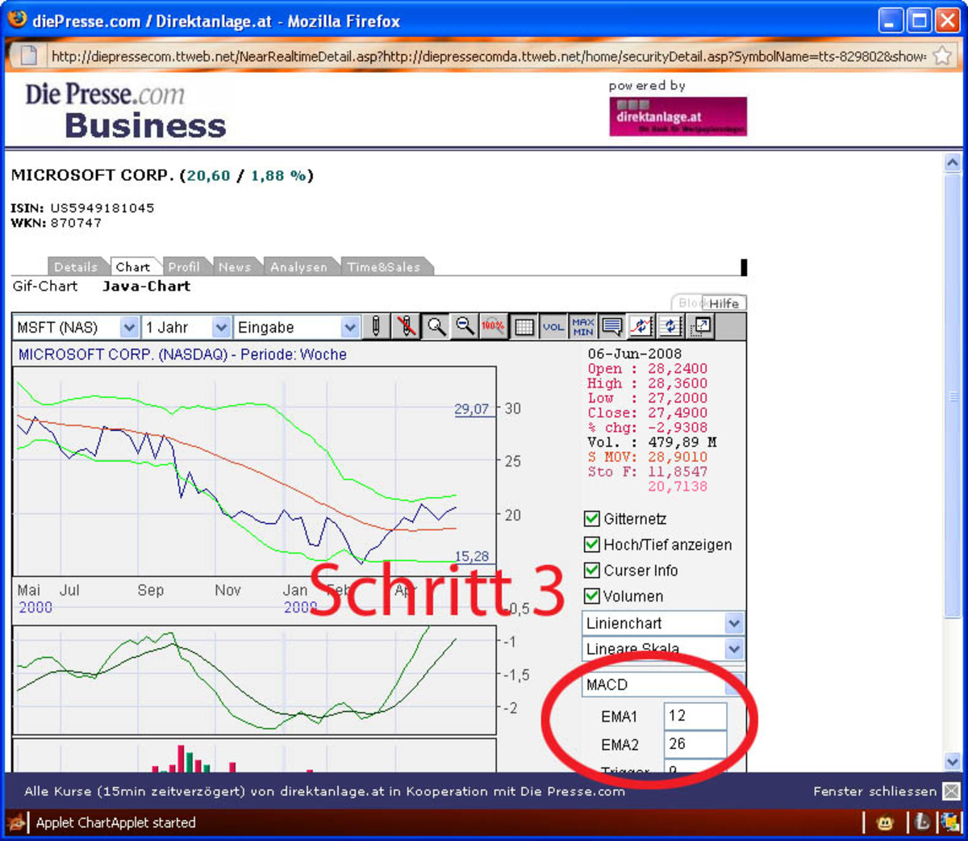Disable the Volumen checkbox
Screen dimensions: 968x841
click(592, 596)
